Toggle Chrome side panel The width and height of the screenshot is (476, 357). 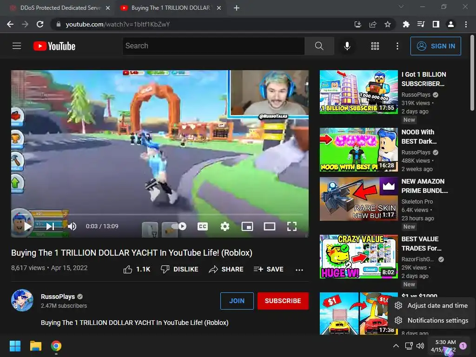pos(436,24)
